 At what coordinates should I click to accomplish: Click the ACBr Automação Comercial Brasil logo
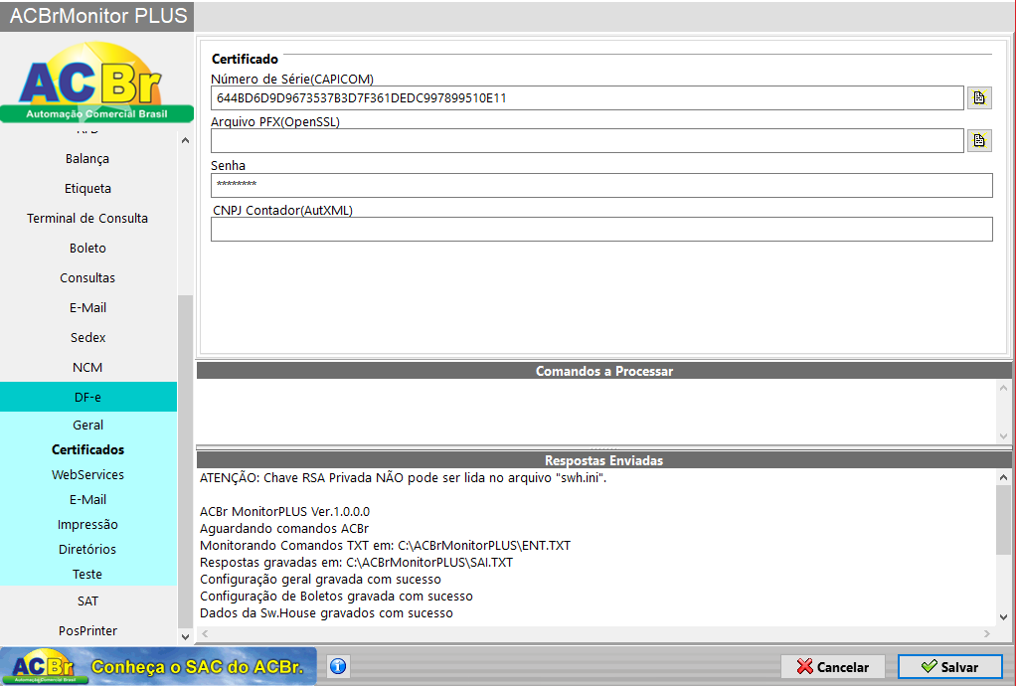pos(96,83)
